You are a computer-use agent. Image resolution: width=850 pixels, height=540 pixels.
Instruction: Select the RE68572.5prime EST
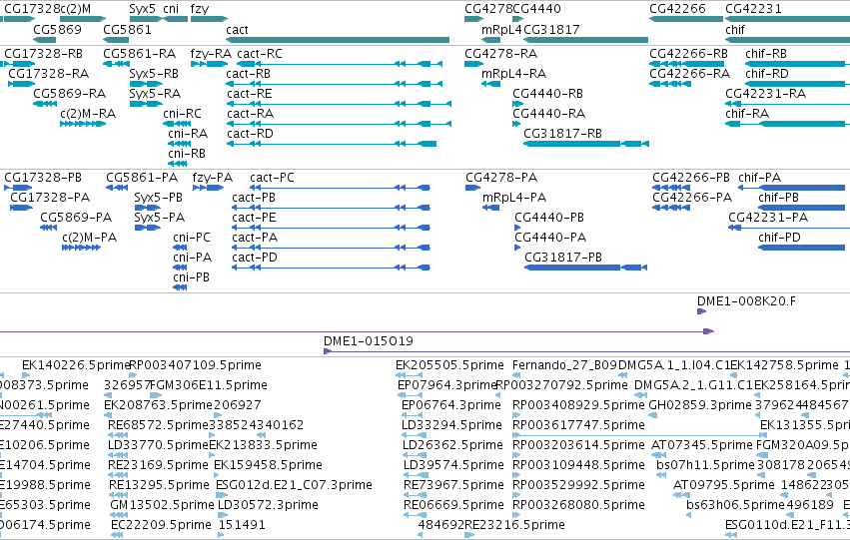coord(117,435)
